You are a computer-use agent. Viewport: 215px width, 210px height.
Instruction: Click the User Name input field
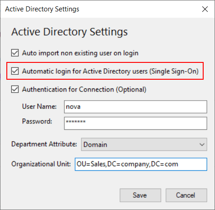coord(135,107)
